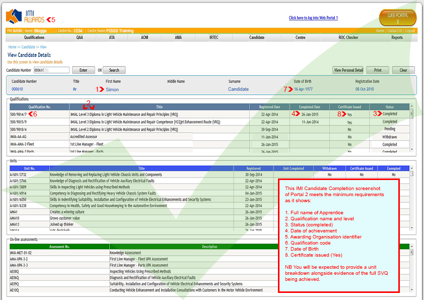Open the AMA menu
This screenshot has height=300, width=424.
click(178, 38)
